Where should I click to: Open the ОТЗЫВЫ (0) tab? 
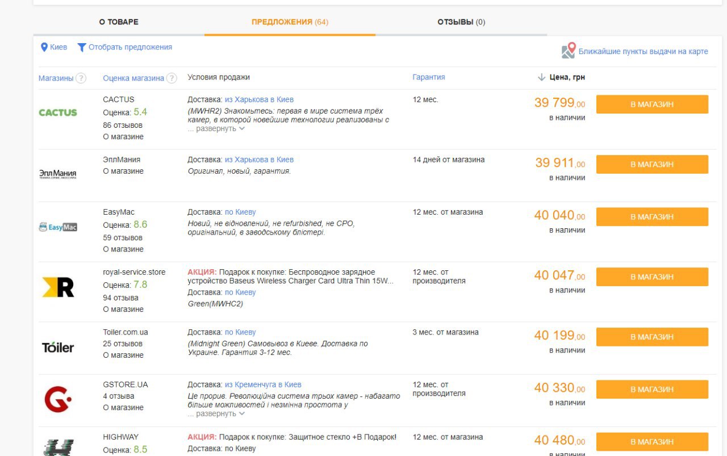tap(461, 22)
